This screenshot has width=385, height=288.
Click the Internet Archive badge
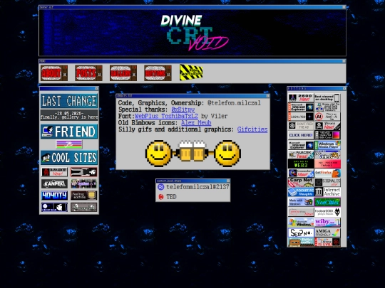[x=327, y=192]
